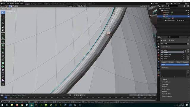The width and height of the screenshot is (190, 107).
Task: Play the animation forward
Action: pyautogui.click(x=80, y=95)
